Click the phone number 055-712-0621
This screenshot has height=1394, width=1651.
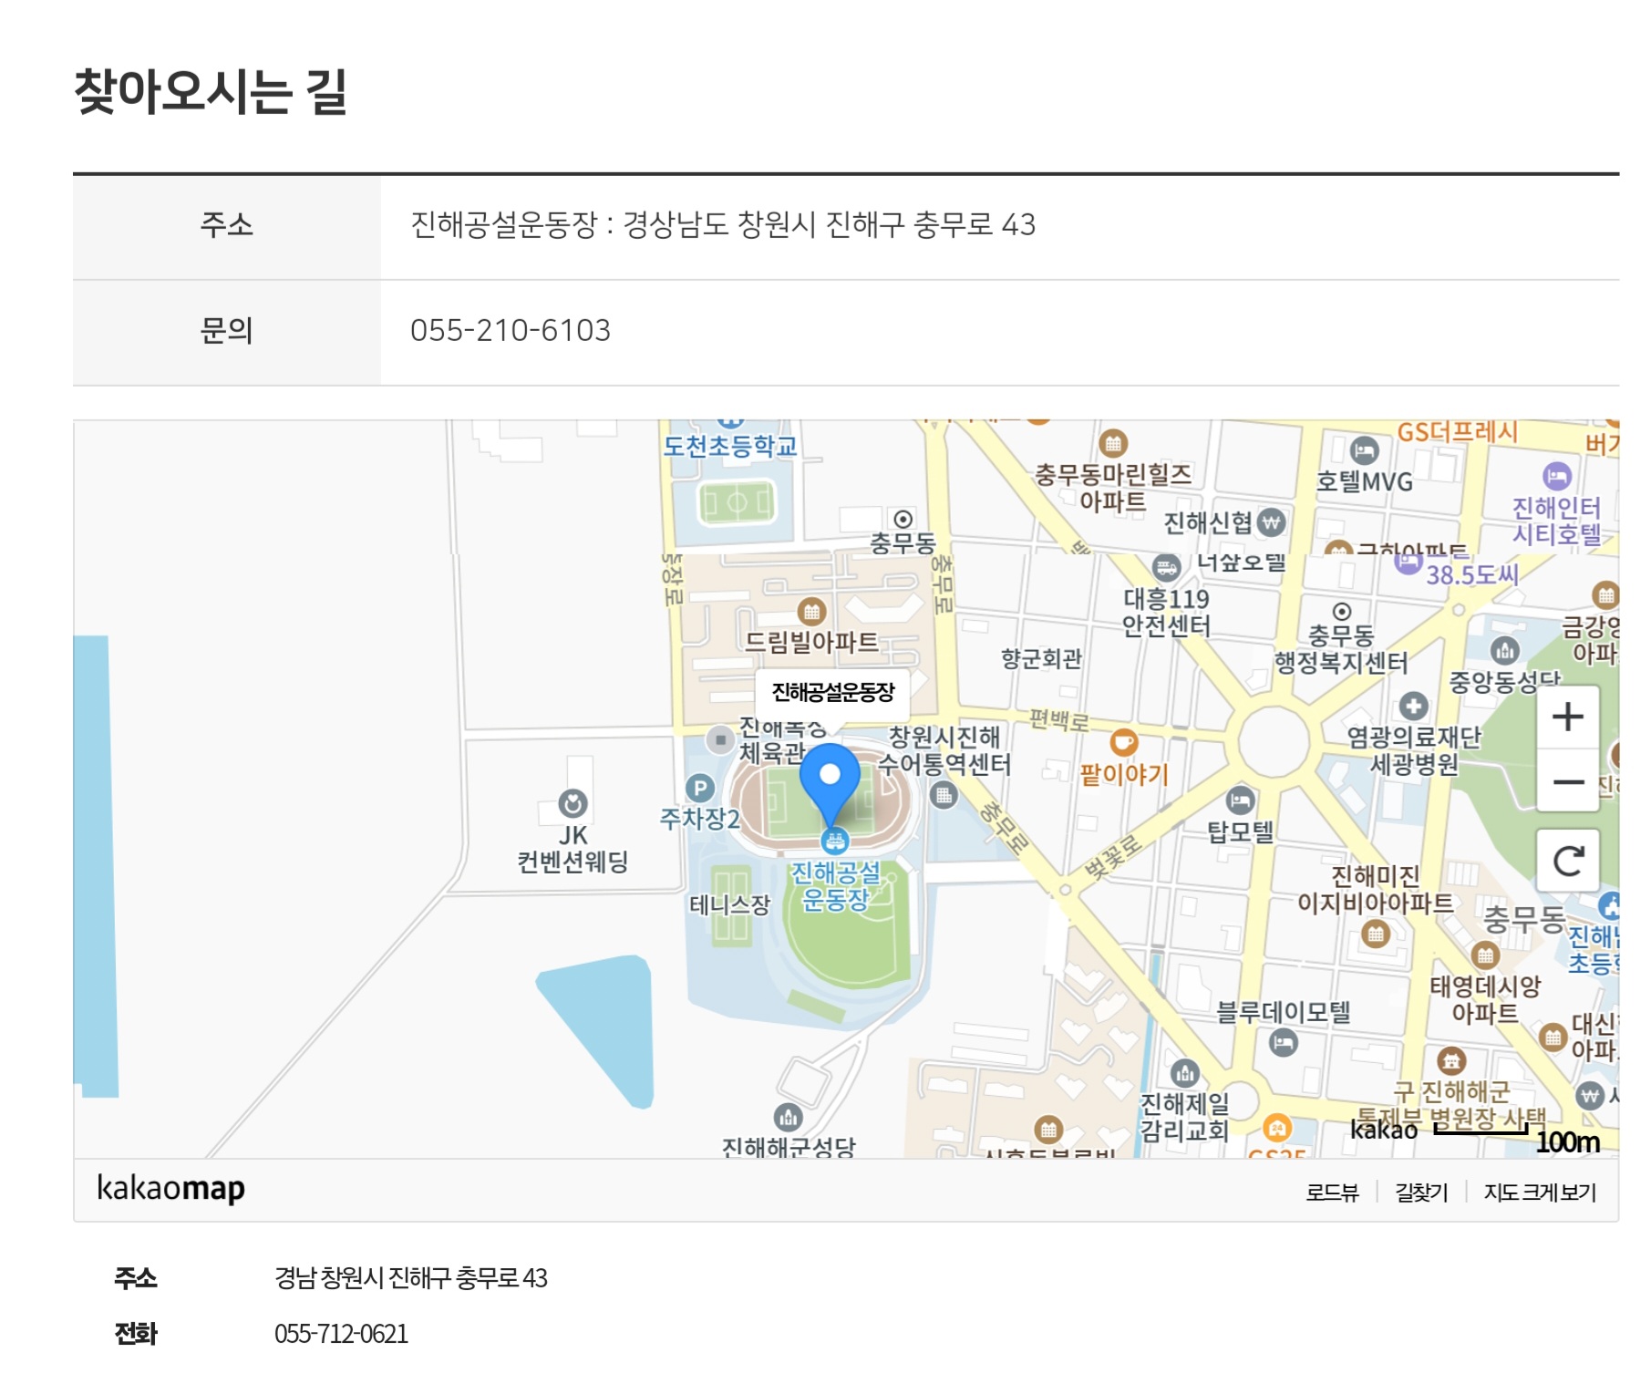point(341,1334)
